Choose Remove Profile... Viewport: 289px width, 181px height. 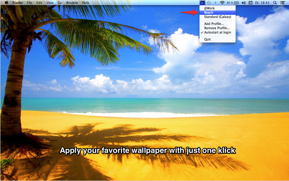[x=217, y=28]
